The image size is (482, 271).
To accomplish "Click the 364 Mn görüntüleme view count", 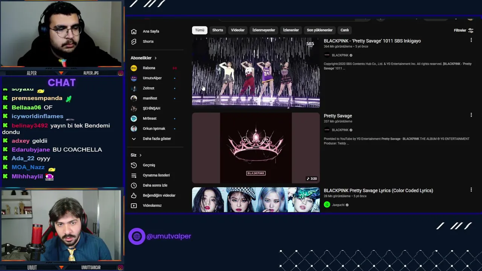I will (338, 46).
